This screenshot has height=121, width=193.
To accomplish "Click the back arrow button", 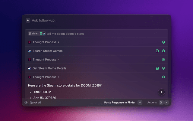I will pos(28,20).
